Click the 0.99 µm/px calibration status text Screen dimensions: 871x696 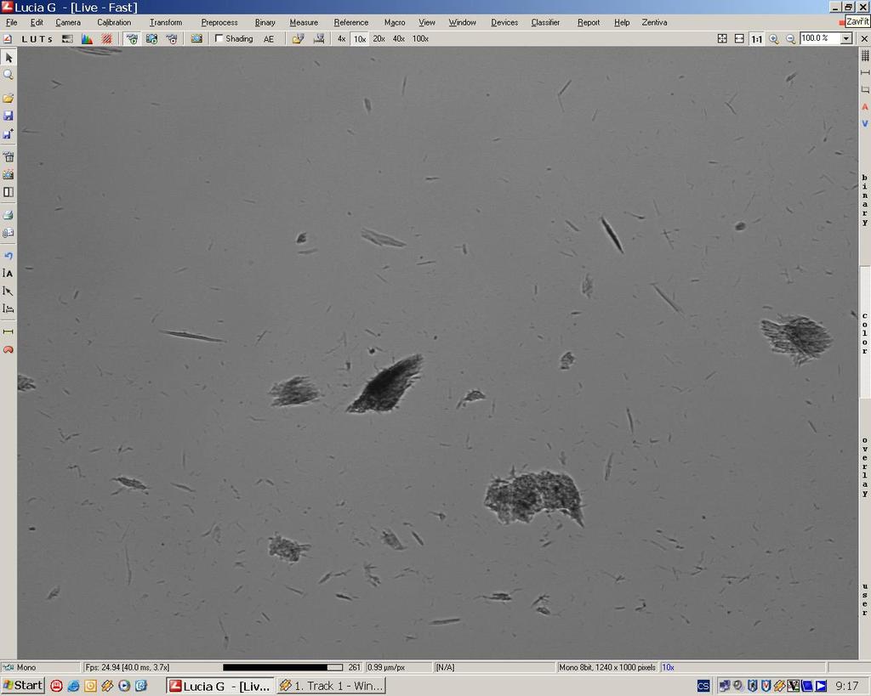point(386,667)
